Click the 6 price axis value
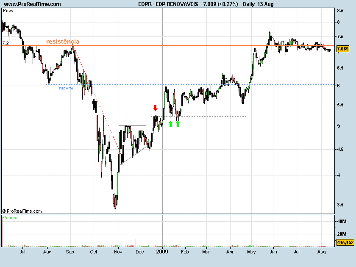The height and width of the screenshot is (267, 356). pyautogui.click(x=339, y=86)
